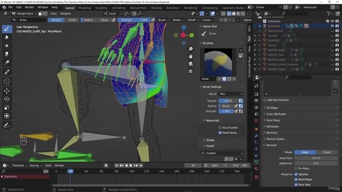Select the Scale tool in the toolbar
This screenshot has height=192, width=342.
pyautogui.click(x=7, y=107)
